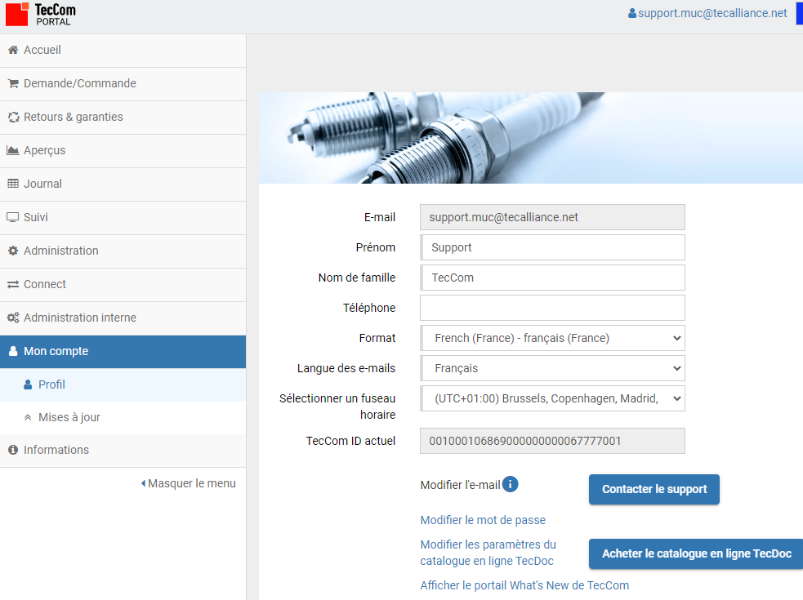Click the Administration gear icon
Screen dimensions: 803x600
(x=12, y=251)
